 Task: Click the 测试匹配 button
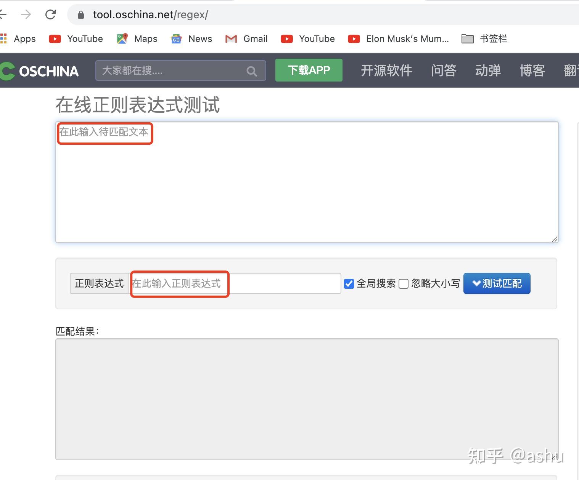(497, 283)
